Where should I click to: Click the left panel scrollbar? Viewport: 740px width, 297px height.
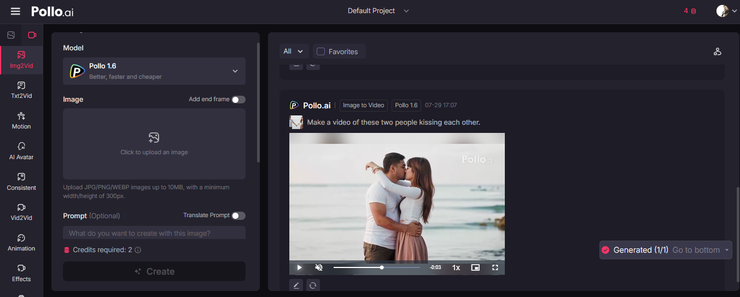pyautogui.click(x=258, y=102)
